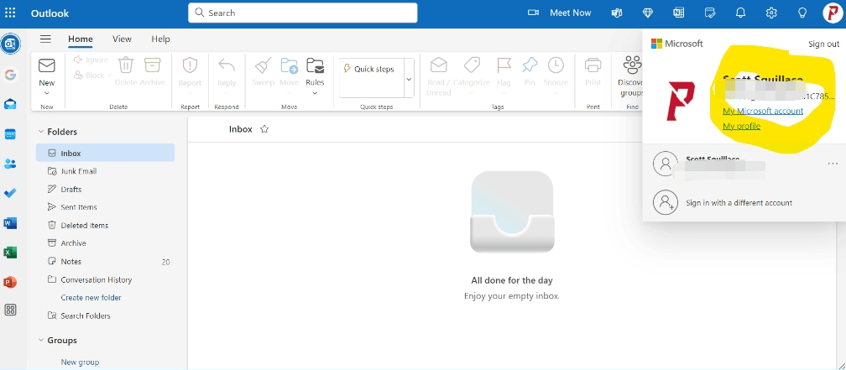Open My Day tasks icon
The image size is (846, 370).
coord(710,13)
